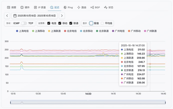The image size is (173, 109).
Task: Go to previous date with left chevron
Action: coord(7,16)
